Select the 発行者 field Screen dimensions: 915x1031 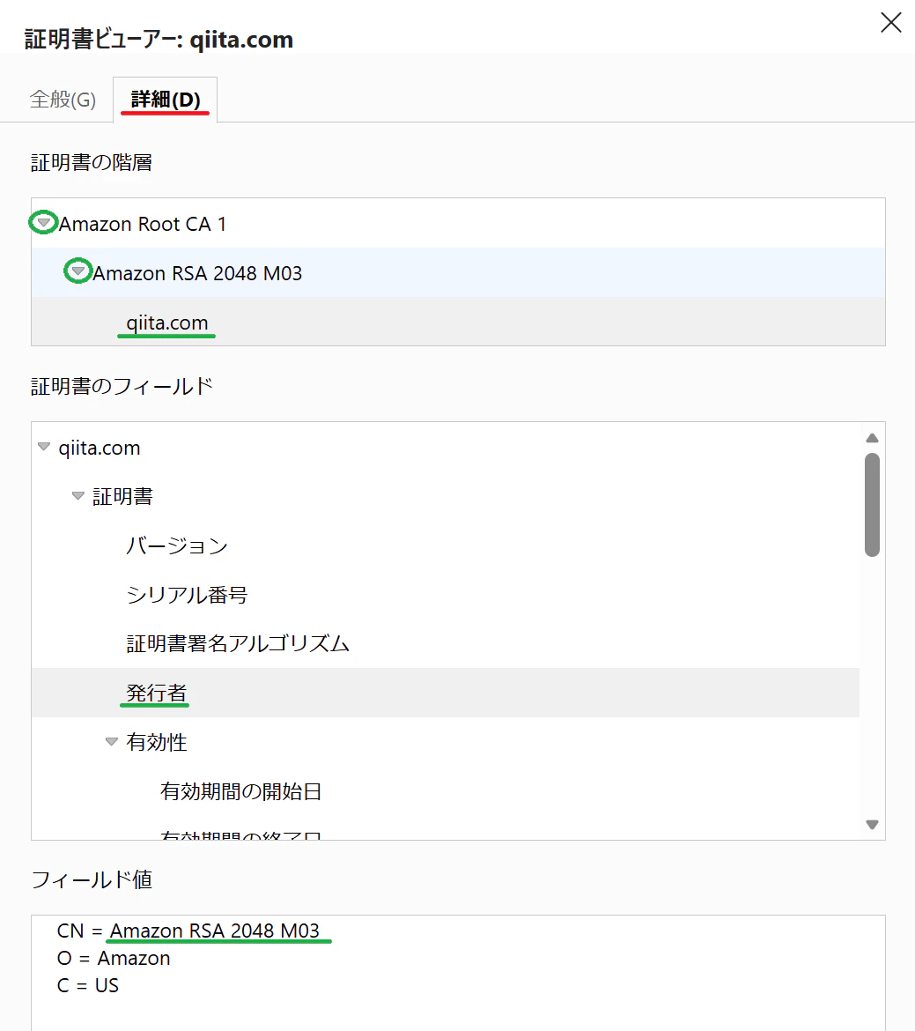coord(446,693)
